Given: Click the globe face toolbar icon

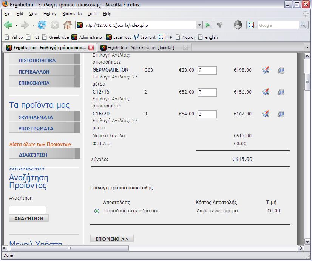Looking at the screenshot, I should (238, 25).
